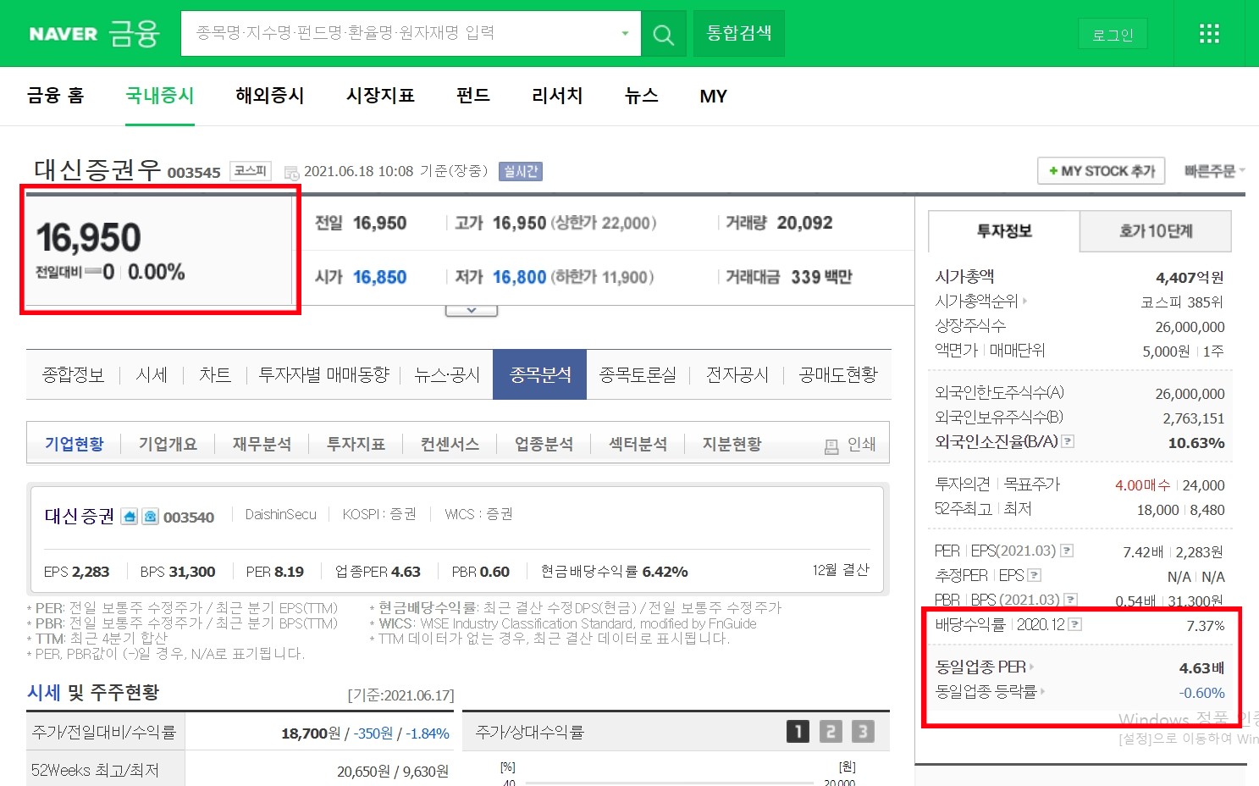Screen dimensions: 1259x786
Task: Open 국내증시 menu
Action: [x=160, y=96]
